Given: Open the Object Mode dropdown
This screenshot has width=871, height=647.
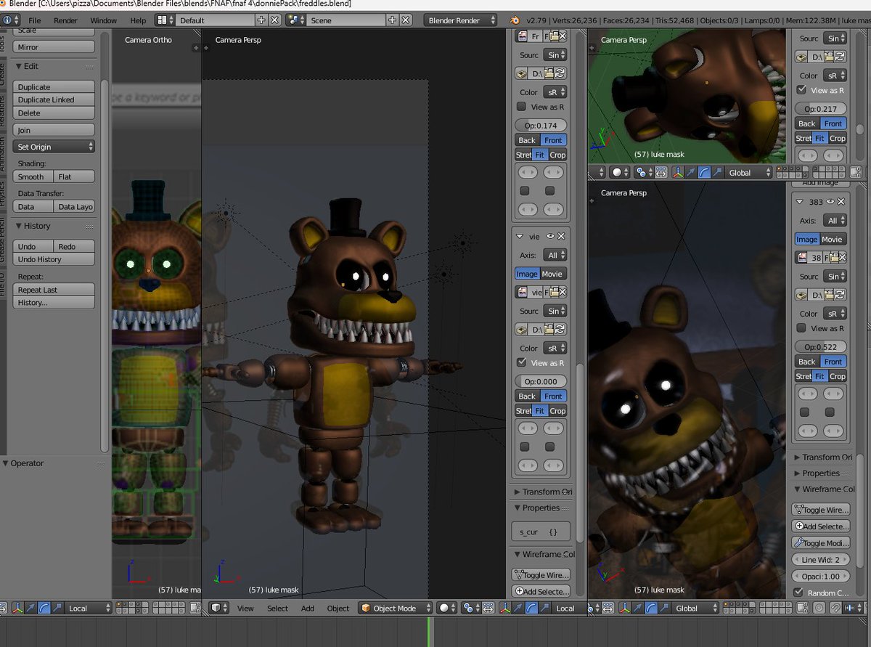Looking at the screenshot, I should [x=396, y=609].
